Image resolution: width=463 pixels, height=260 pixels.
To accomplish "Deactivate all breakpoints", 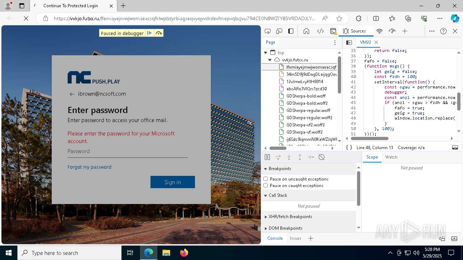I will tap(322, 157).
